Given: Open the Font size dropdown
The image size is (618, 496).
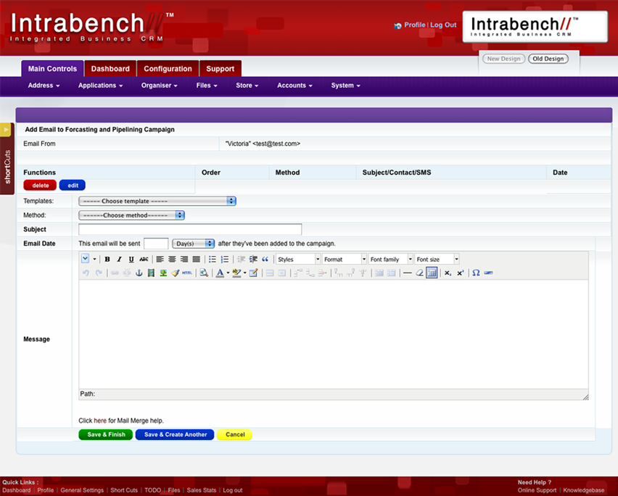Looking at the screenshot, I should 437,259.
